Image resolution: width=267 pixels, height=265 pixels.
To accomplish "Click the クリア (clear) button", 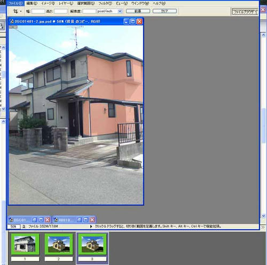I will click(164, 11).
